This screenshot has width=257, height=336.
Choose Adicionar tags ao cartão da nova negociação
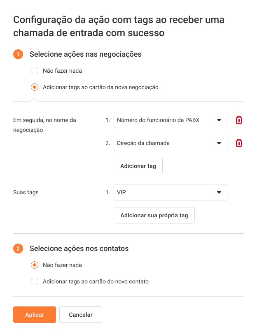click(x=35, y=87)
